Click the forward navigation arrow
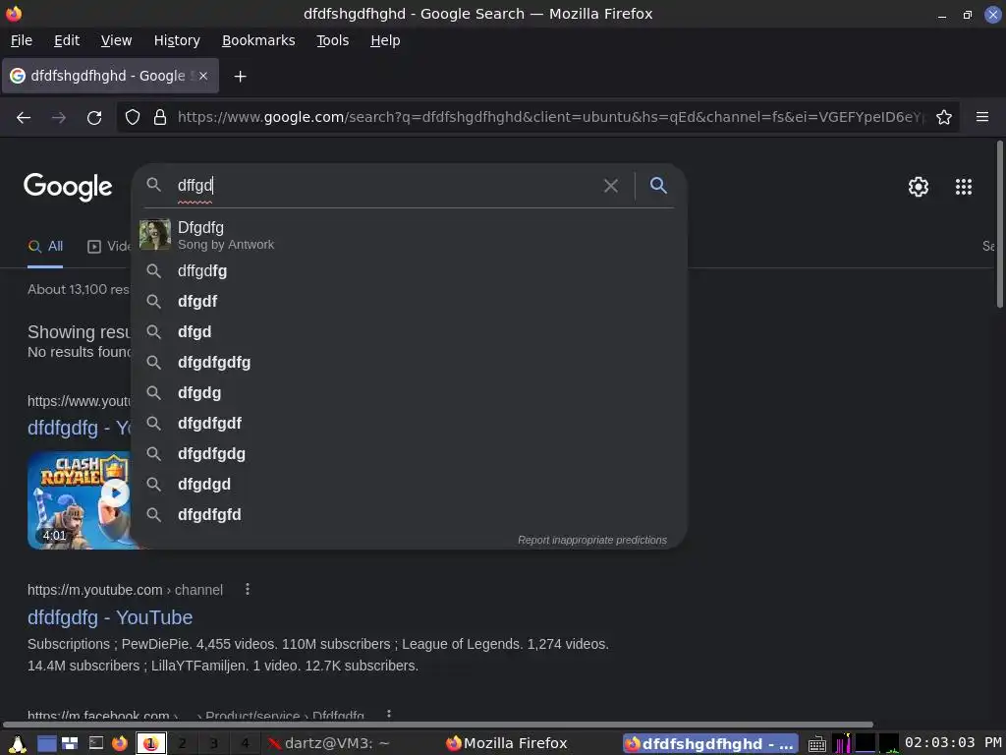The width and height of the screenshot is (1006, 755). pos(59,118)
